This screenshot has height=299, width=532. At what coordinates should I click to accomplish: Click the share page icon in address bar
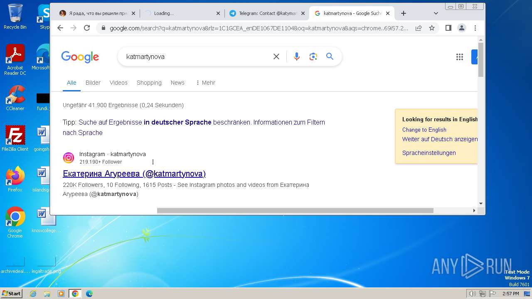pyautogui.click(x=419, y=28)
